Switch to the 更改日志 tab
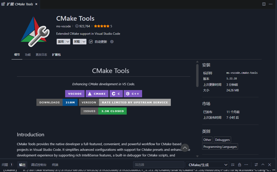 coord(41,55)
